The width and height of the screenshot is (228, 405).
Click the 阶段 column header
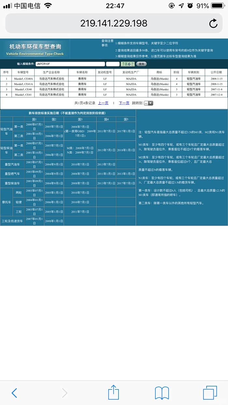point(176,72)
